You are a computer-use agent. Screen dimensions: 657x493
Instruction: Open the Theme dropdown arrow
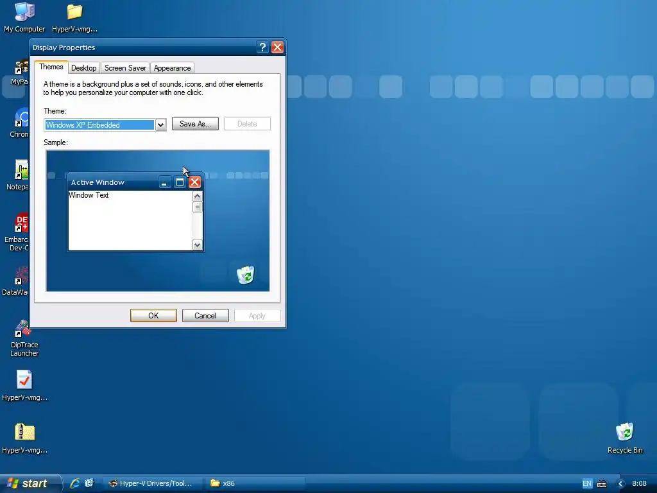point(160,125)
